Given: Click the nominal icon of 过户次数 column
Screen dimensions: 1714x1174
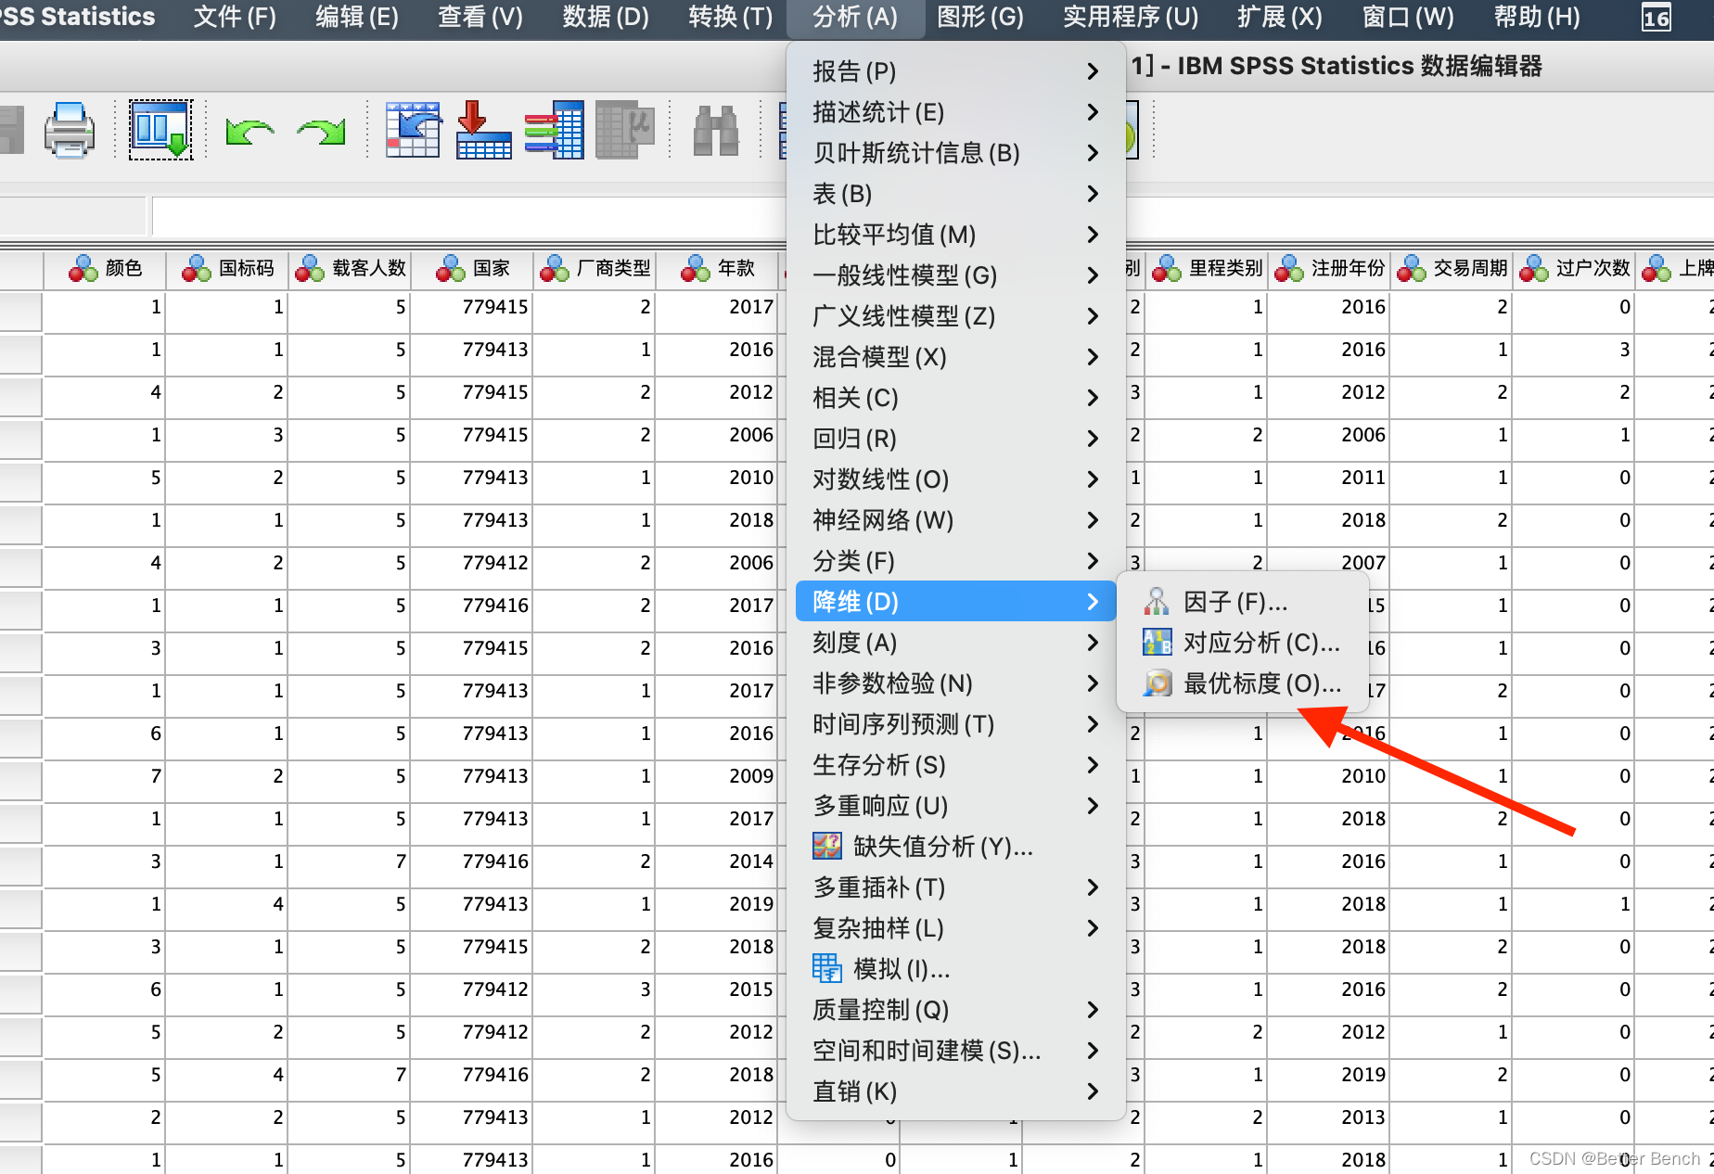Looking at the screenshot, I should point(1533,269).
